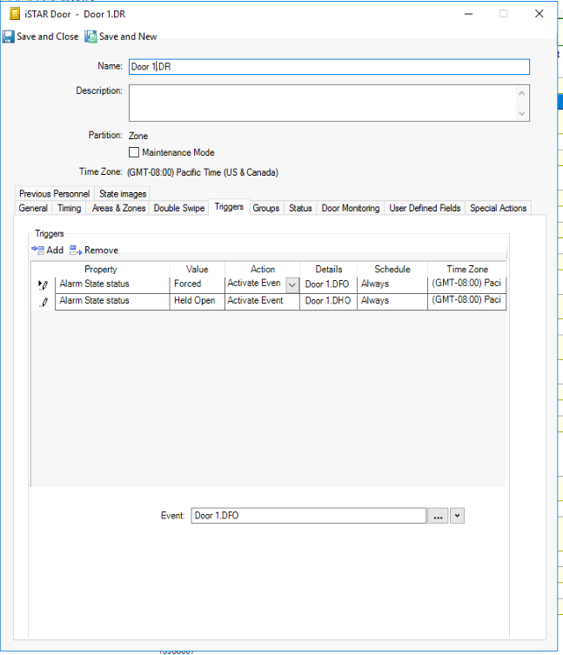Open the Special Actions tab
563x655 pixels.
pyautogui.click(x=498, y=208)
